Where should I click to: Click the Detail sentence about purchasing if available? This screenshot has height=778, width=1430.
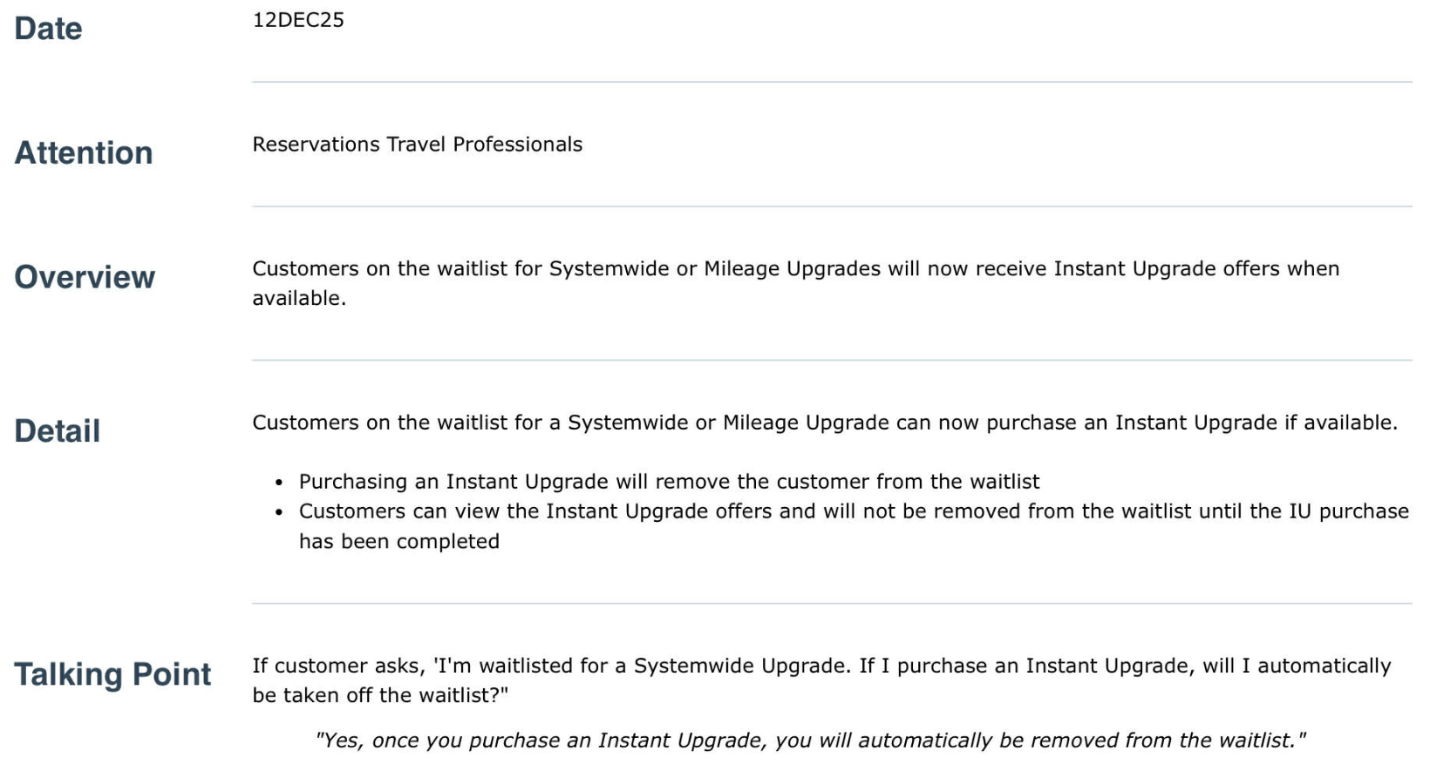(824, 423)
